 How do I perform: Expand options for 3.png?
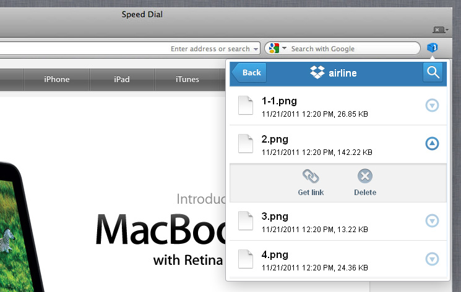432,220
